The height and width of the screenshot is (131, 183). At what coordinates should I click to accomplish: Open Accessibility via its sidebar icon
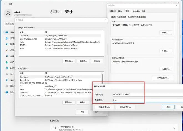7,80
